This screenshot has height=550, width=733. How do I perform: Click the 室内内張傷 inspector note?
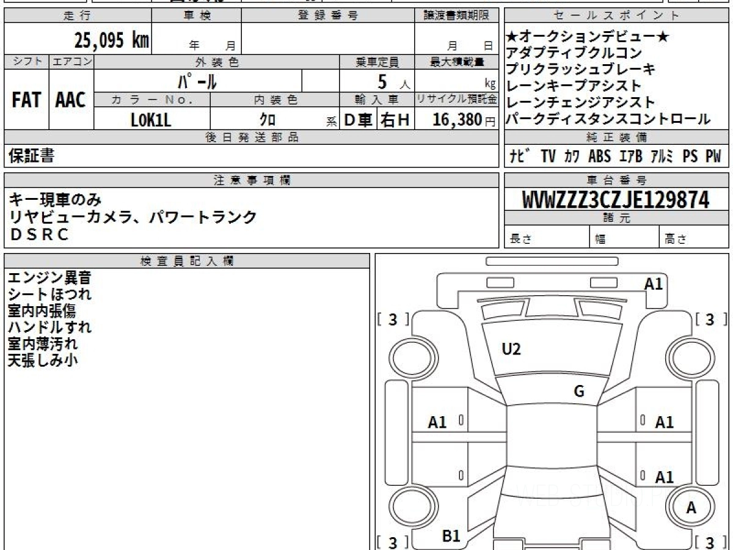coord(42,311)
